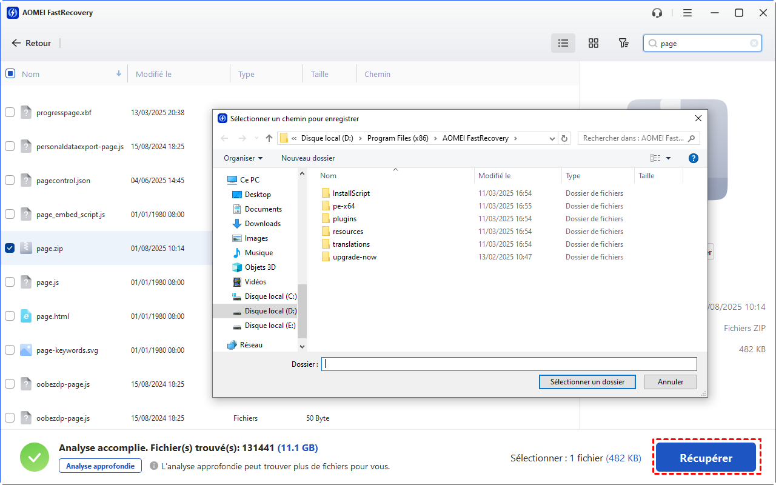Open Vidéos in navigation tree
Image resolution: width=776 pixels, height=485 pixels.
click(255, 282)
